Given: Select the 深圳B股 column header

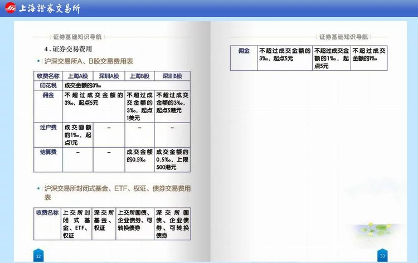Looking at the screenshot, I should [x=172, y=76].
